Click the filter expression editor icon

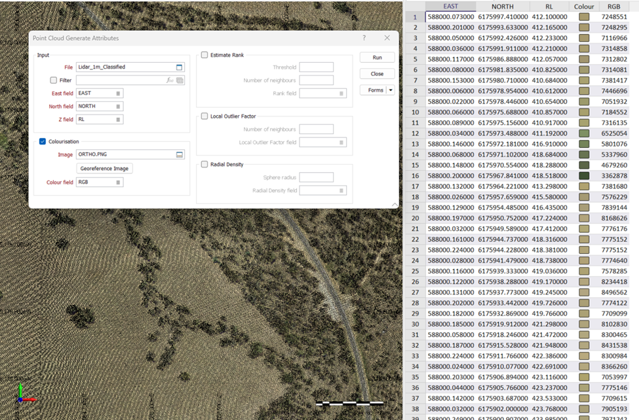170,80
